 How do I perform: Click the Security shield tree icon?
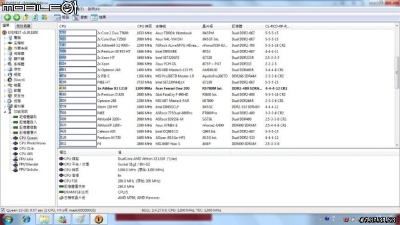click(10, 96)
